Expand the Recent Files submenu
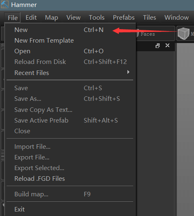Image resolution: width=194 pixels, height=216 pixels. tap(70, 73)
